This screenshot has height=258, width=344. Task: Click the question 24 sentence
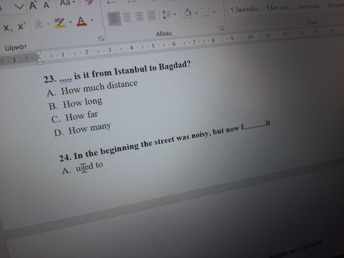[x=164, y=141]
